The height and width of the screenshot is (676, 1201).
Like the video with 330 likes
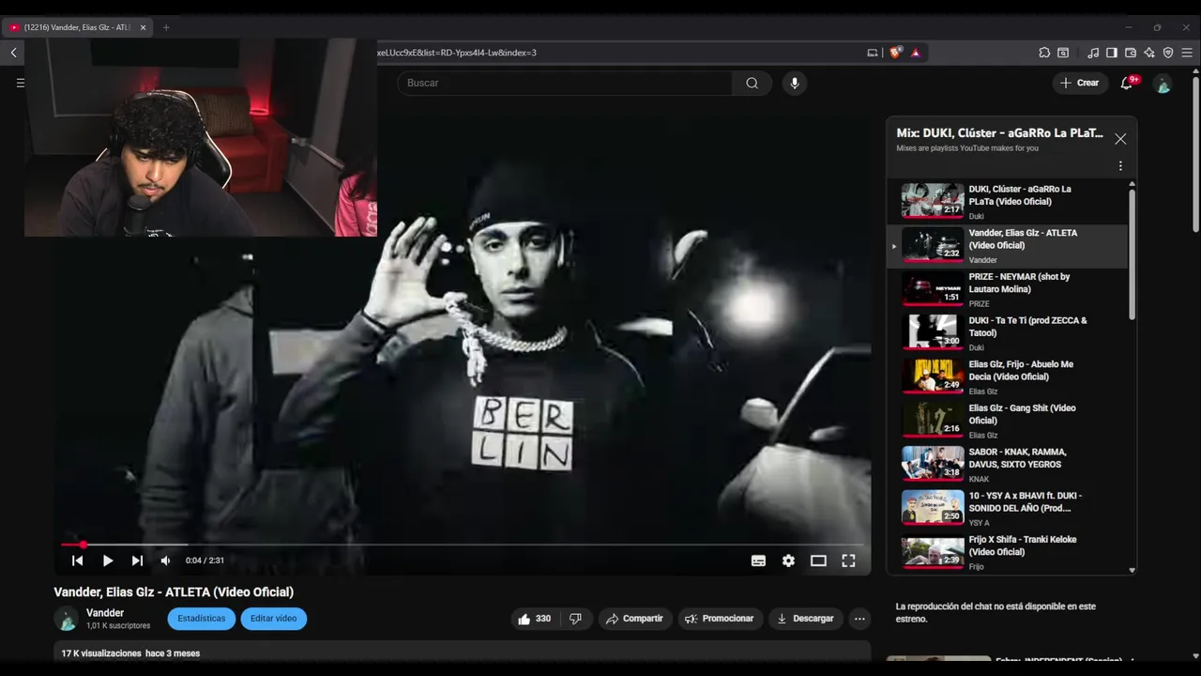pyautogui.click(x=534, y=619)
